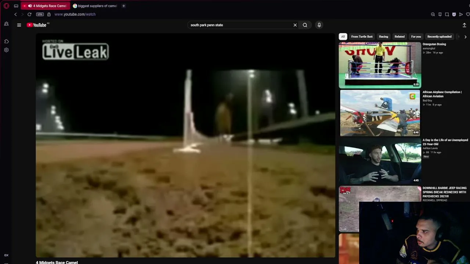470x264 pixels.
Task: Start voice search with the microphone
Action: pos(319,25)
